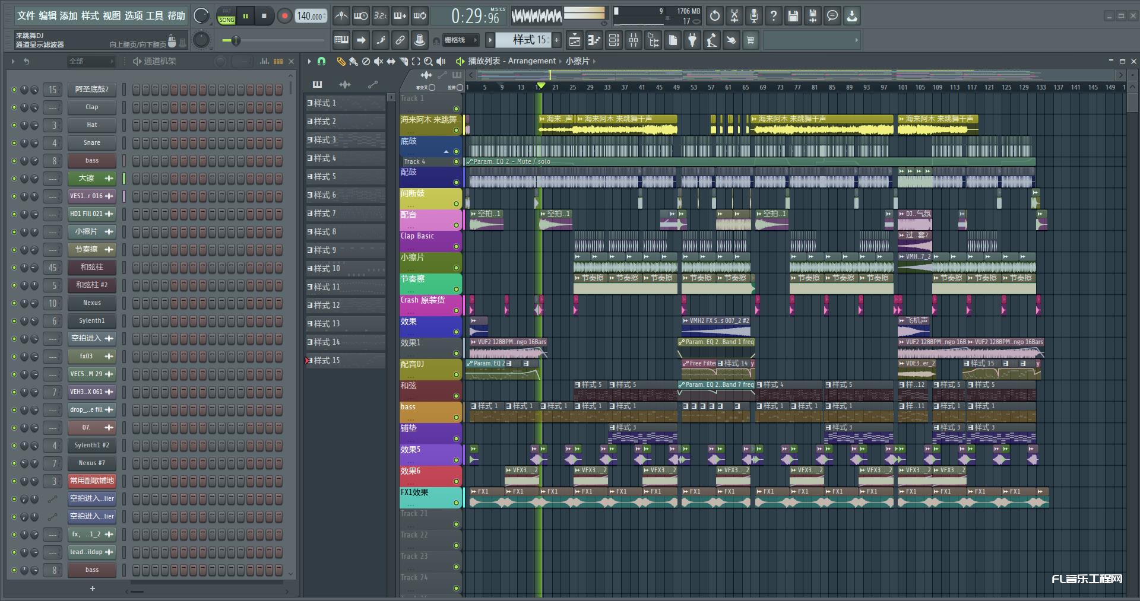
Task: Click the main volume knob
Action: coord(201,16)
